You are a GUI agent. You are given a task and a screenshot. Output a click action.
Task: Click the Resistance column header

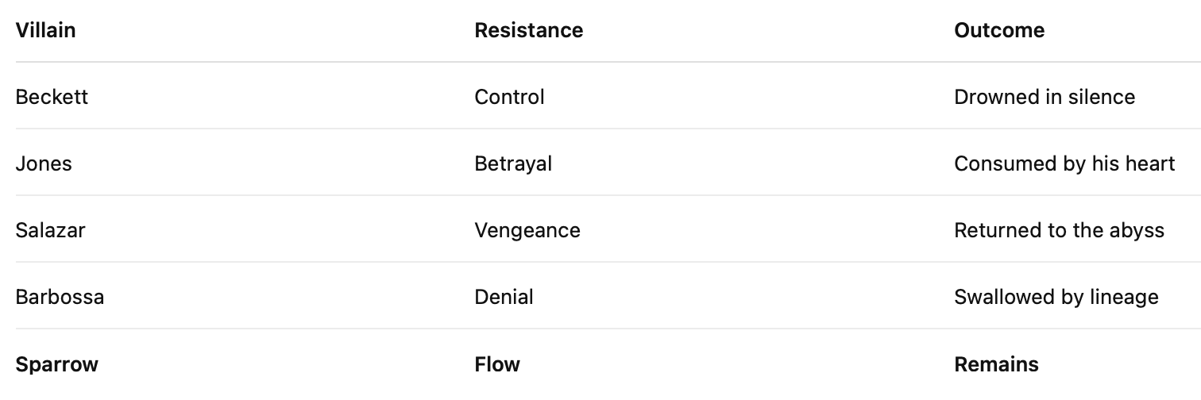tap(528, 30)
